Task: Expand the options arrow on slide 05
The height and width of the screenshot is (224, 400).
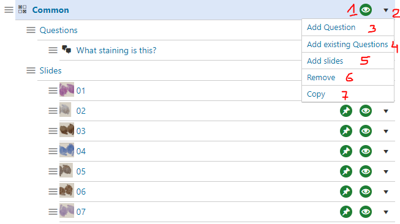Action: pos(386,172)
